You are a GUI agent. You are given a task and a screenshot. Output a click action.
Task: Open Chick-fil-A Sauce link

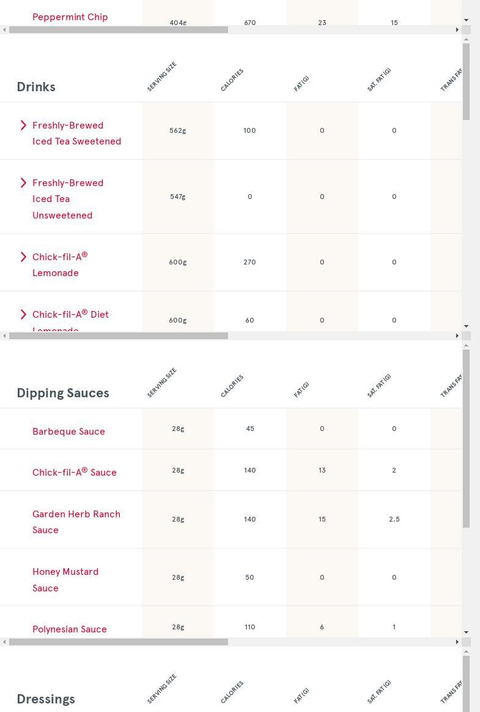(74, 472)
